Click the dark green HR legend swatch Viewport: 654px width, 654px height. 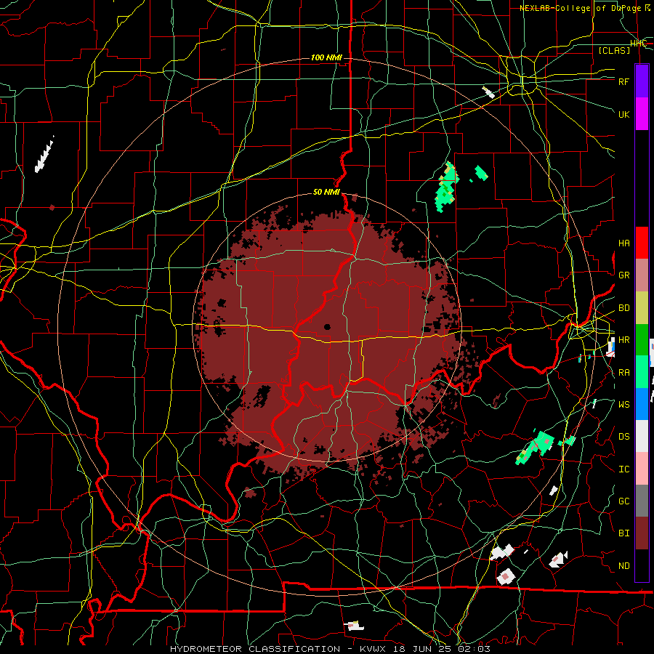(x=642, y=339)
